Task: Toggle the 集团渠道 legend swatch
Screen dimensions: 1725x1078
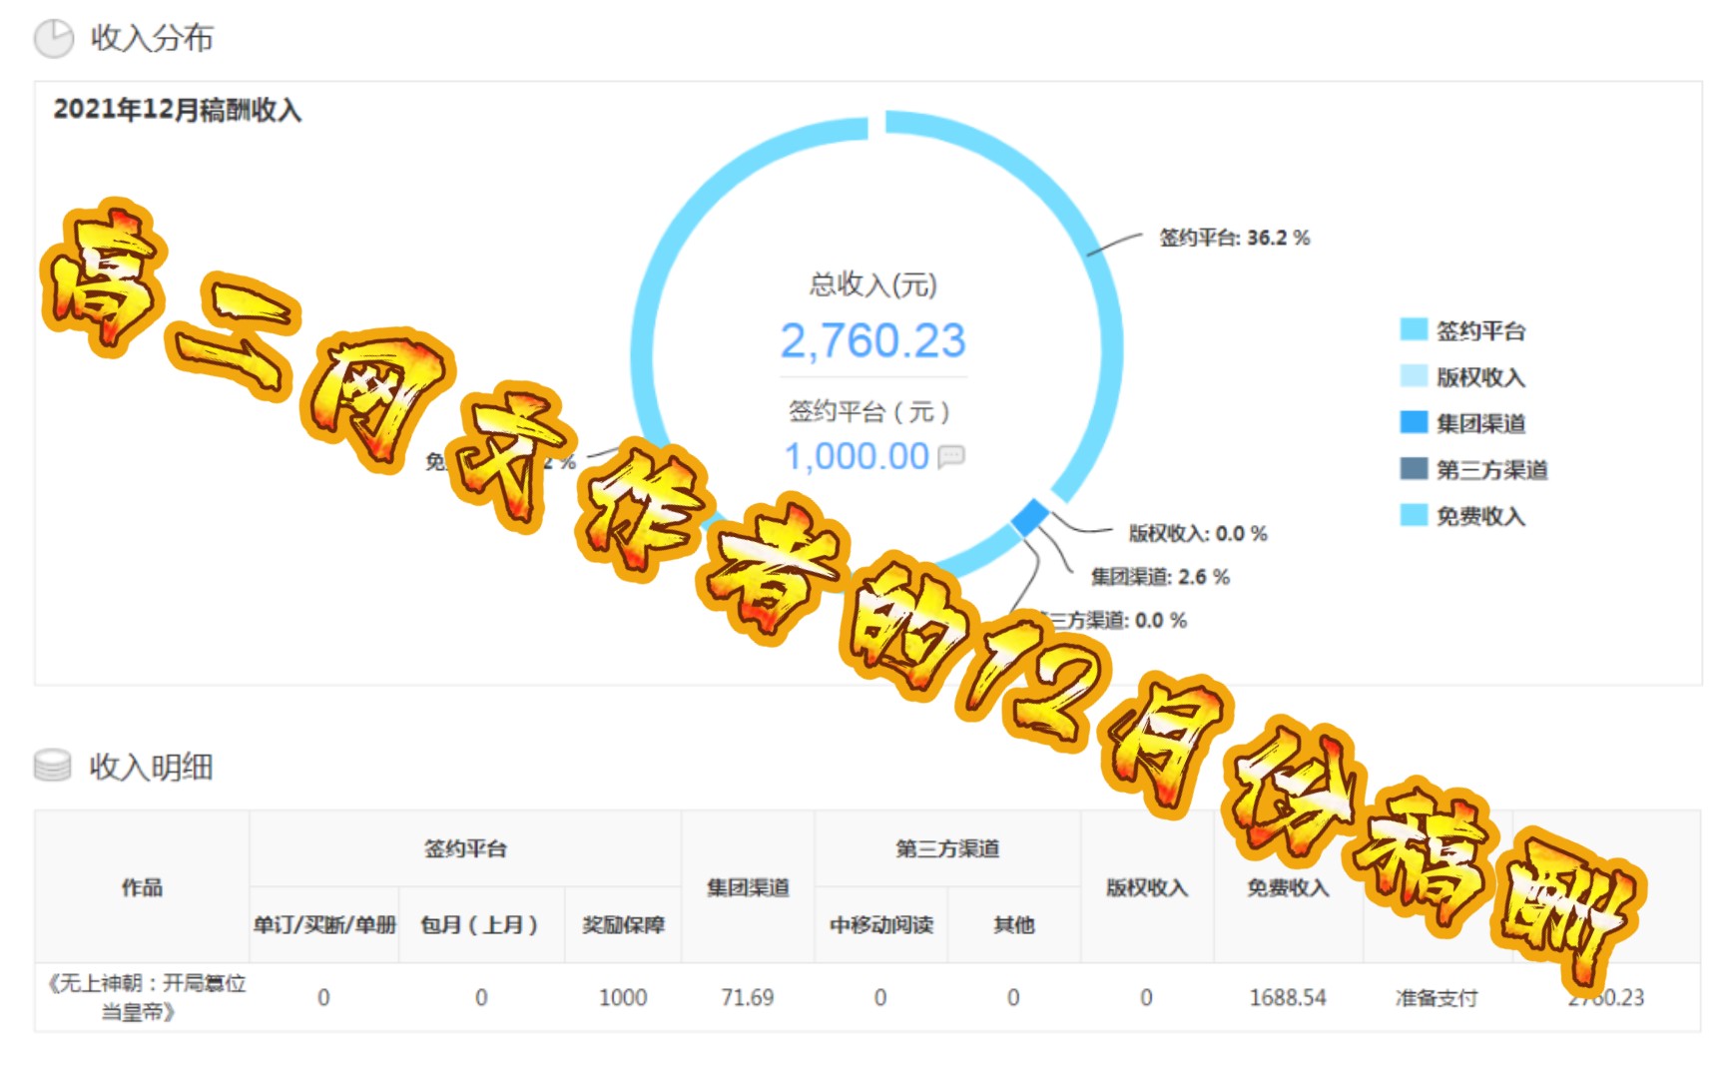Action: (1414, 422)
